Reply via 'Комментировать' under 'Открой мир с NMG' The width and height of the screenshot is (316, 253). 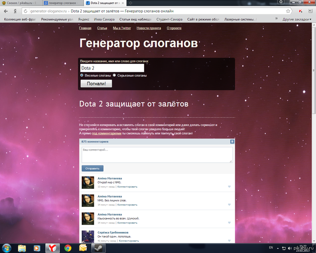tap(127, 187)
